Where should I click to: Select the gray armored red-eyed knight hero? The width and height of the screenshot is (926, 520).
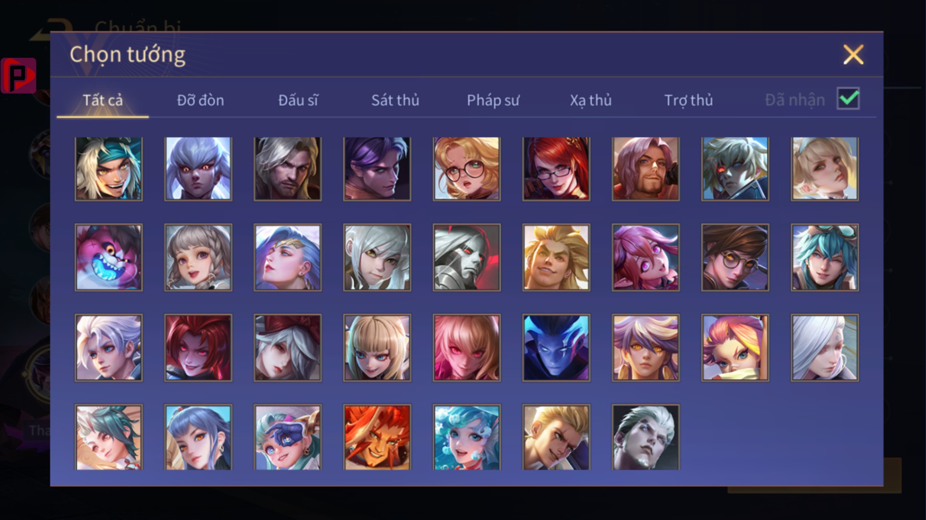click(467, 257)
